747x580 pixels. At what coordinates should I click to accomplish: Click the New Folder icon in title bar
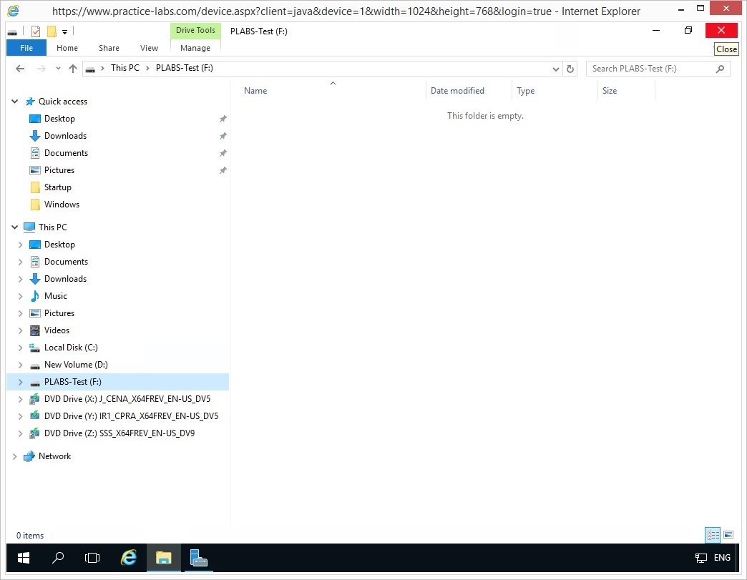click(x=52, y=31)
